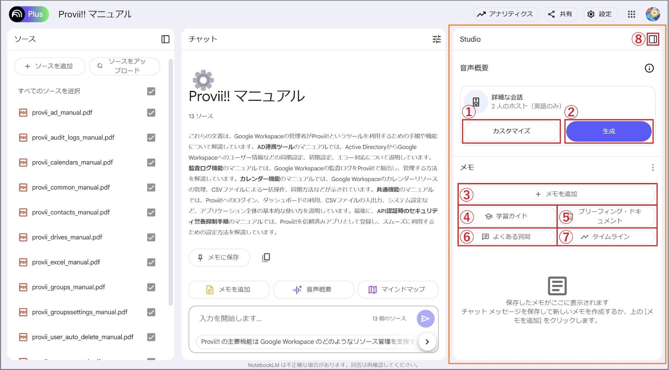
Task: Click the chat input field '入力を開始します...'
Action: click(x=283, y=319)
